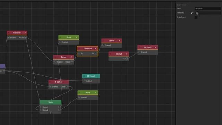The image size is (222, 125).
Task: Select the purple node at left edge
Action: coord(2,66)
